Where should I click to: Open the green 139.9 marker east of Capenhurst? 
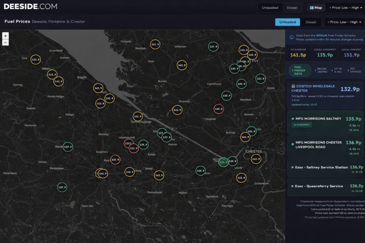[242, 84]
